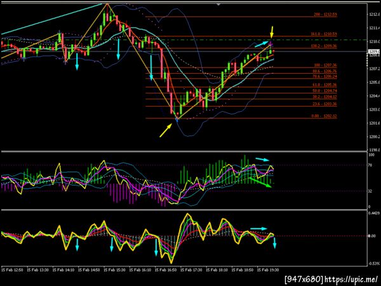
Task: Click the '0.00' zero level on lower indicator scale
Action: tap(372, 236)
